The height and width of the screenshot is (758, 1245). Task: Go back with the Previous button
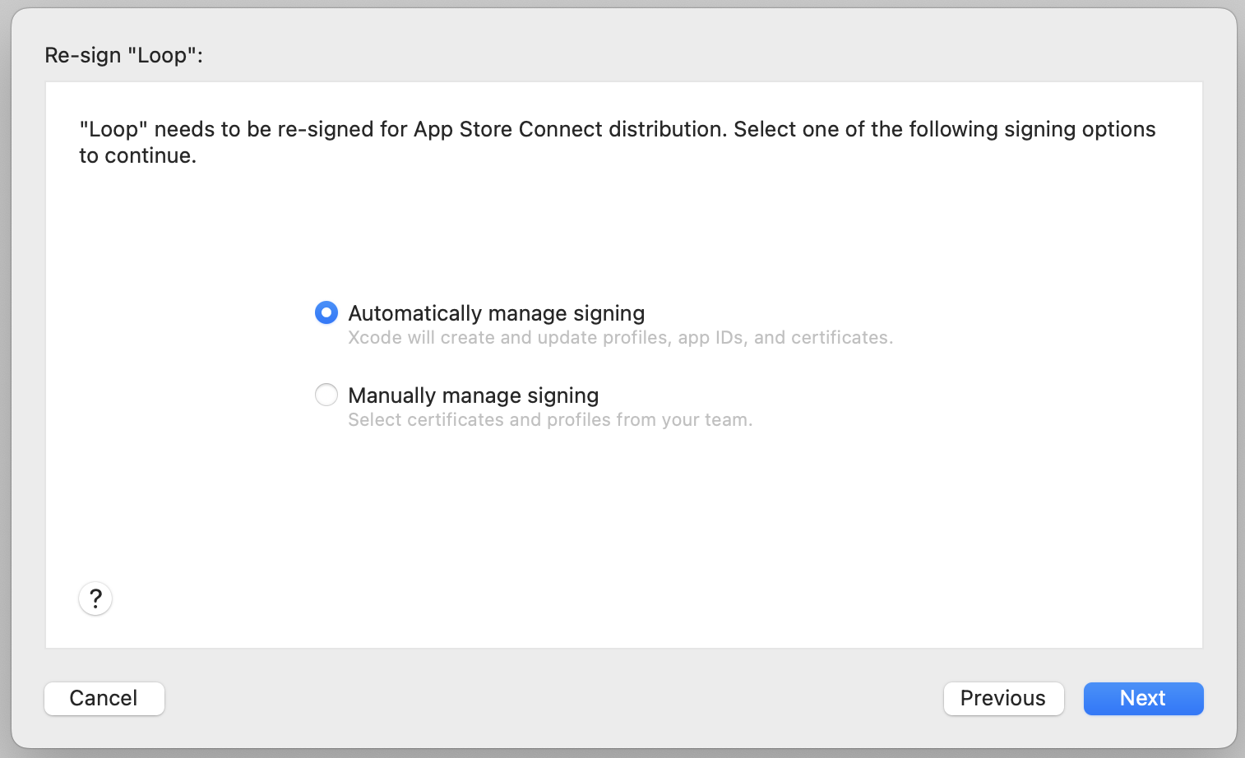coord(1003,699)
